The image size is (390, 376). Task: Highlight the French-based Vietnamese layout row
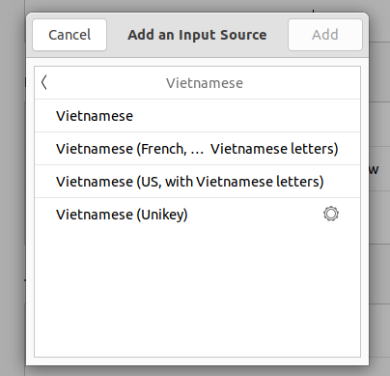197,149
